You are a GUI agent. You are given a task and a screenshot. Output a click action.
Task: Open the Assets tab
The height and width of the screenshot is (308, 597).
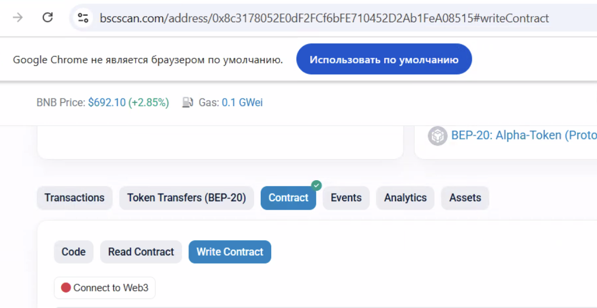pos(465,198)
